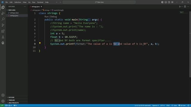Image resolution: width=191 pixels, height=107 pixels.
Task: Click on 'int a = 5;' line
Action: (x=57, y=34)
